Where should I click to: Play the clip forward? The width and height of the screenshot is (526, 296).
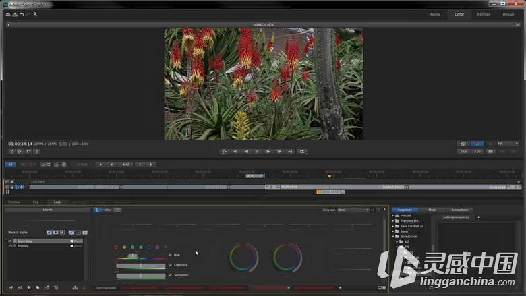(268, 152)
